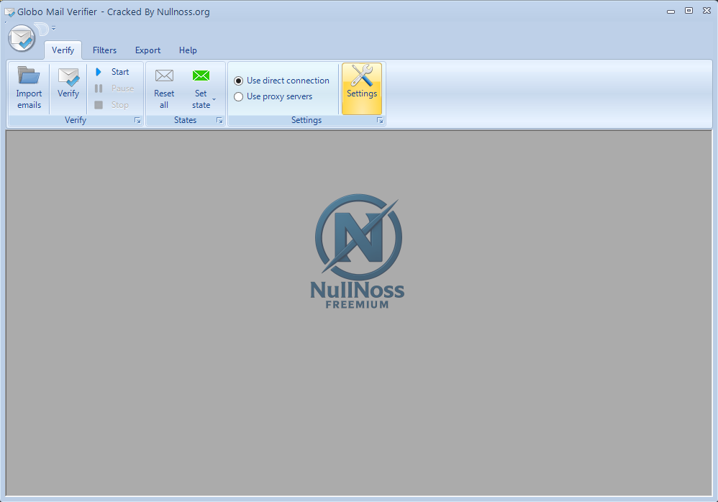Enable Use direct connection

click(x=238, y=81)
